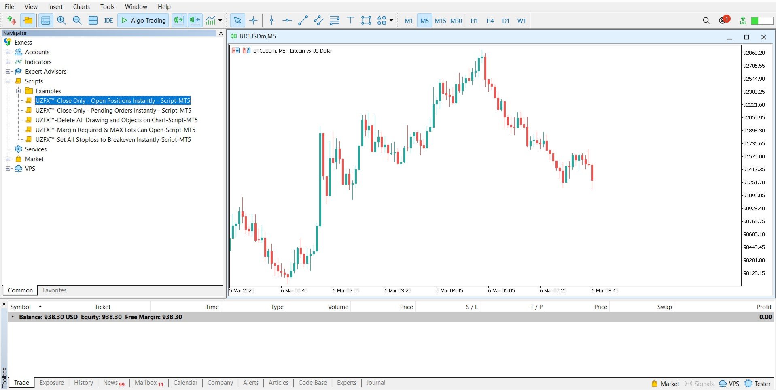The height and width of the screenshot is (390, 776).
Task: Zoom in on the chart
Action: [61, 20]
